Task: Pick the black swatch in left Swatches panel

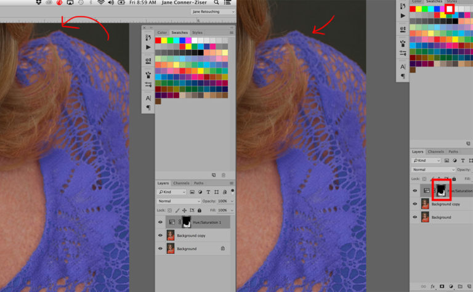Action: click(x=201, y=52)
